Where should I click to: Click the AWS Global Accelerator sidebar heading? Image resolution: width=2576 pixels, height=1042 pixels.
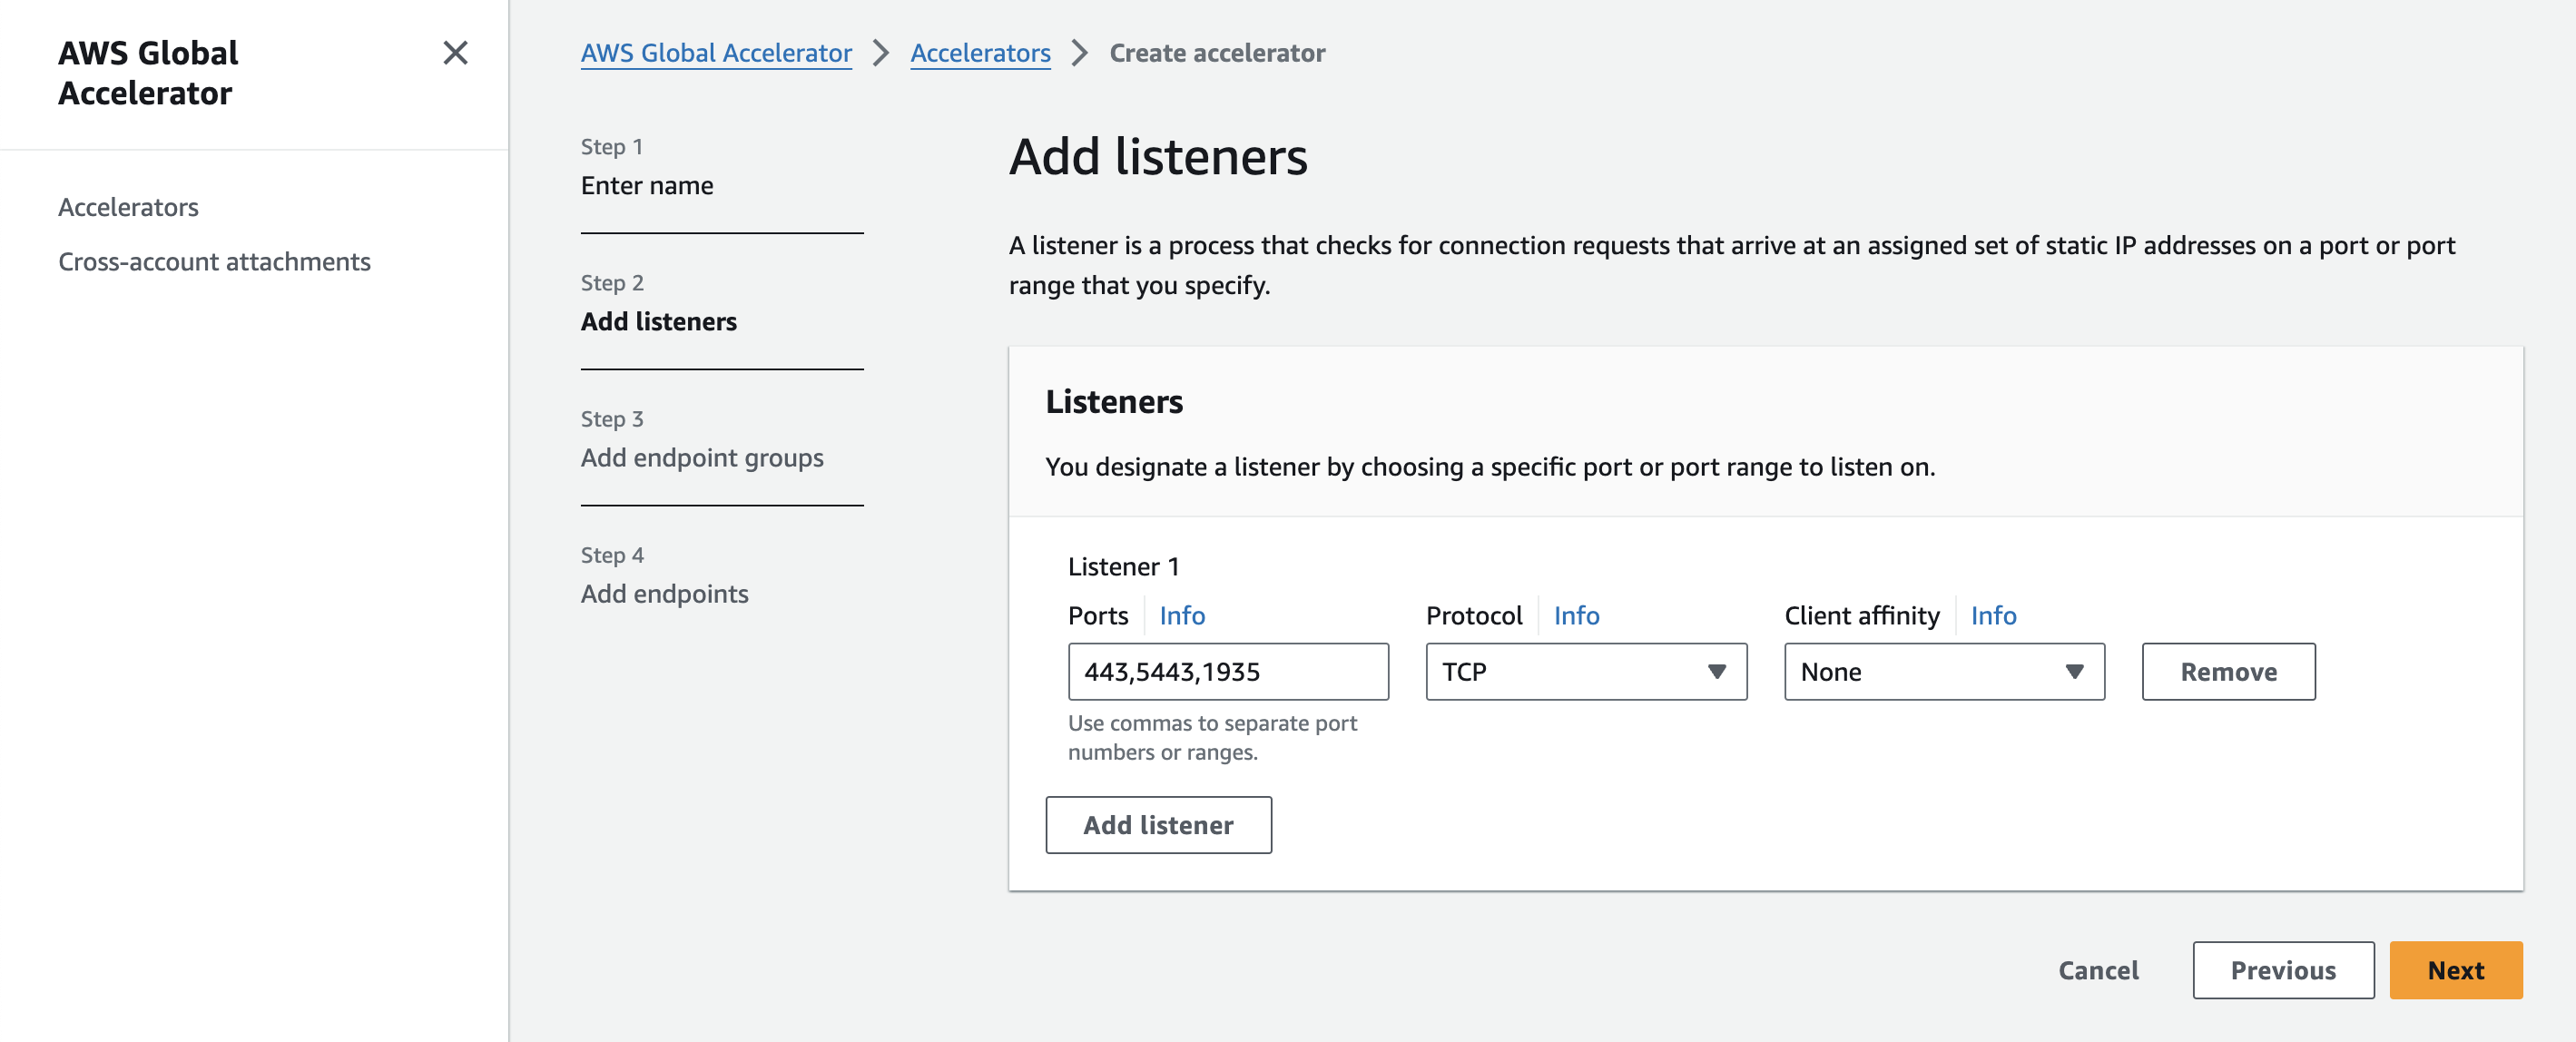(148, 73)
